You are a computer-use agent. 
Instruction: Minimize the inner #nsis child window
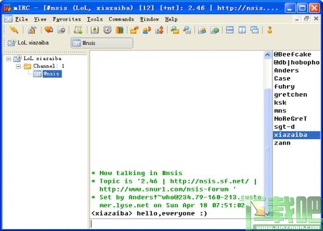[297, 19]
